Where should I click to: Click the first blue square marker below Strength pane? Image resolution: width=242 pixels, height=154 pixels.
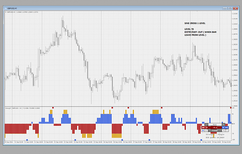coord(27,140)
